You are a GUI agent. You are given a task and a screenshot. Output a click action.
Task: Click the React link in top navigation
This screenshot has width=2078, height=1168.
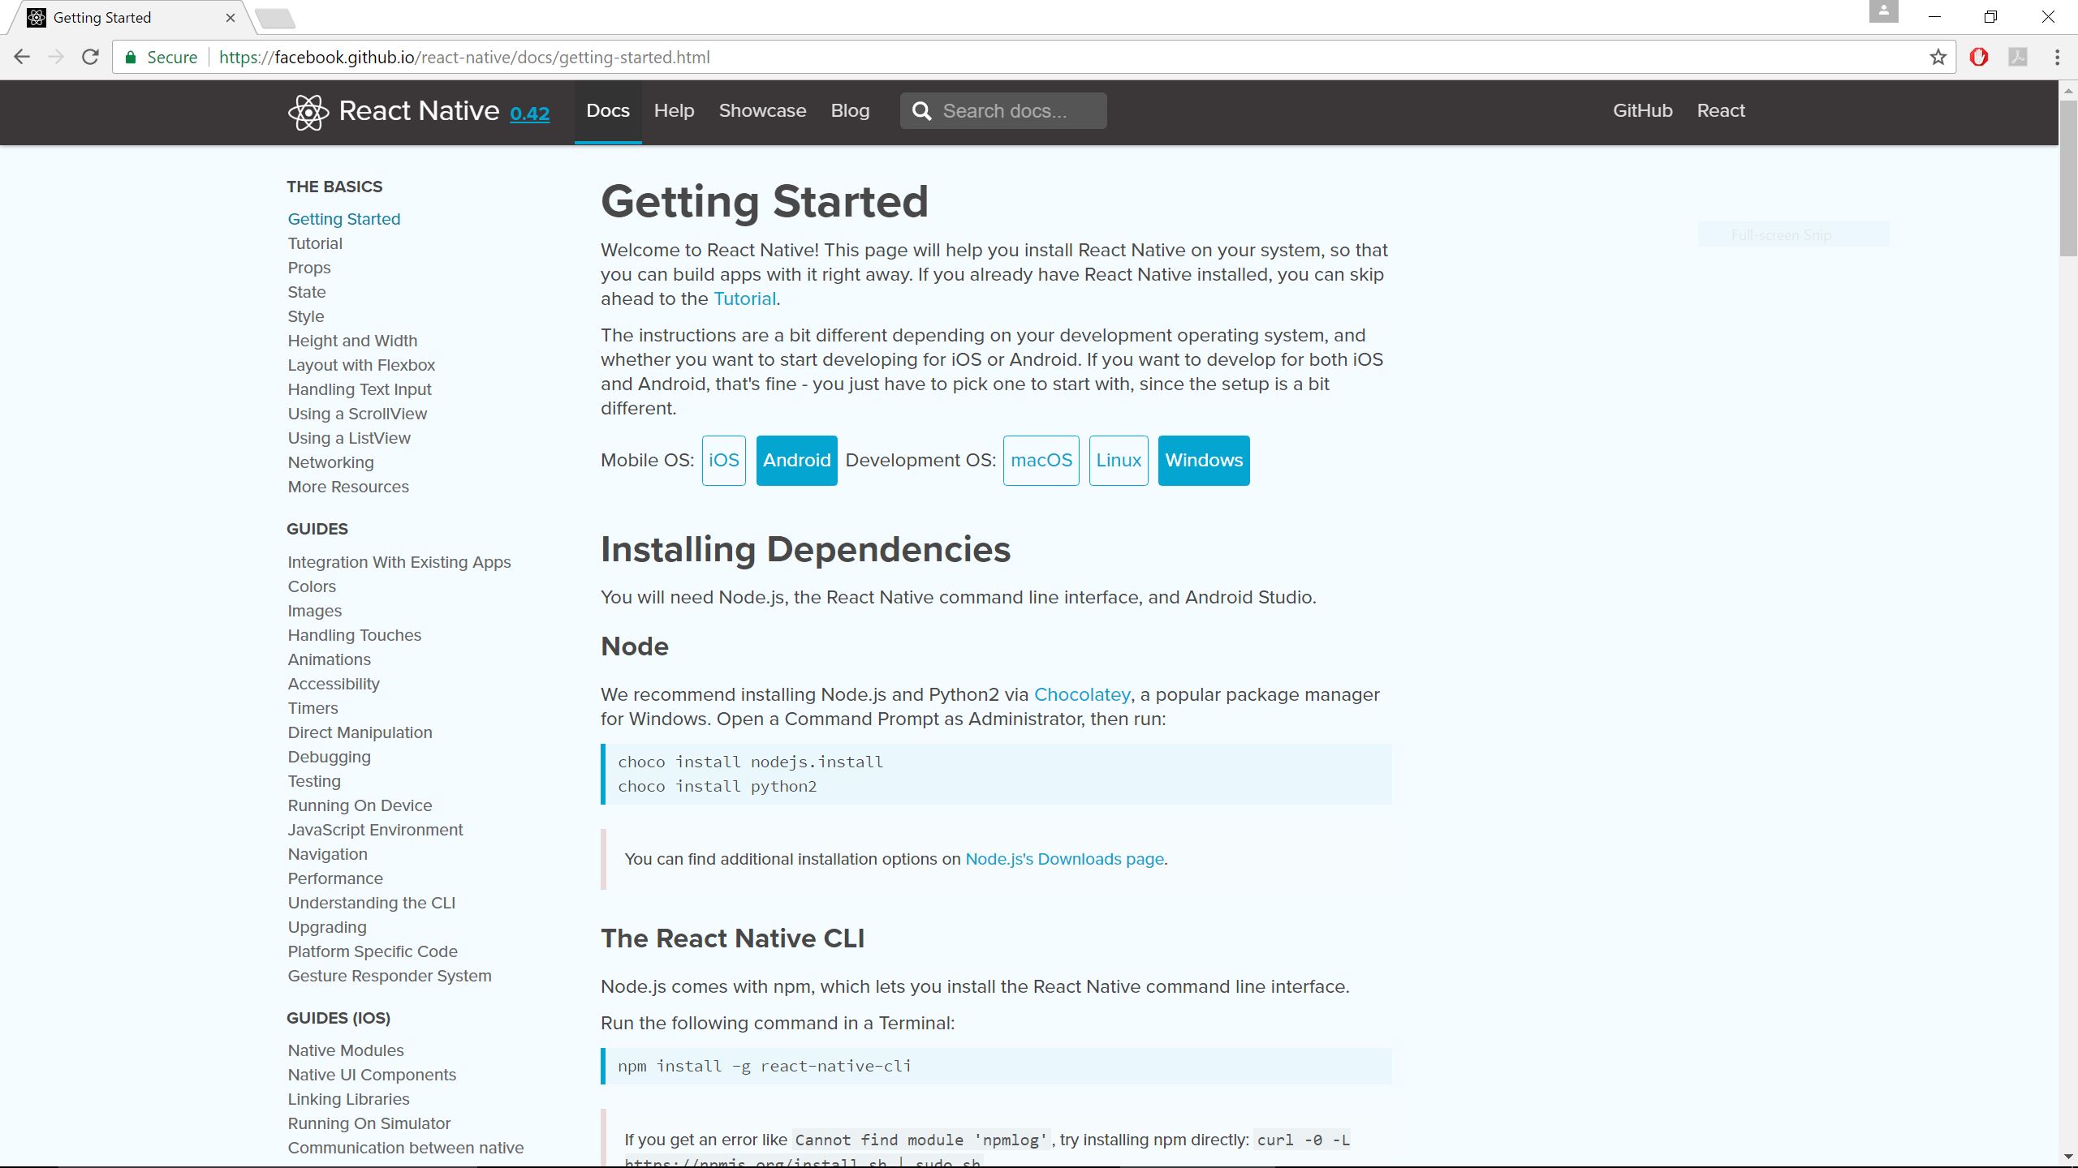coord(1720,109)
